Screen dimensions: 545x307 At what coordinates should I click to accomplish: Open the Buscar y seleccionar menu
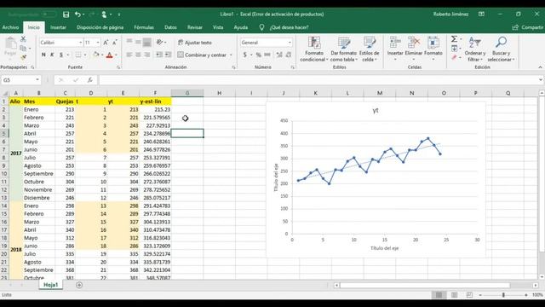coord(501,49)
